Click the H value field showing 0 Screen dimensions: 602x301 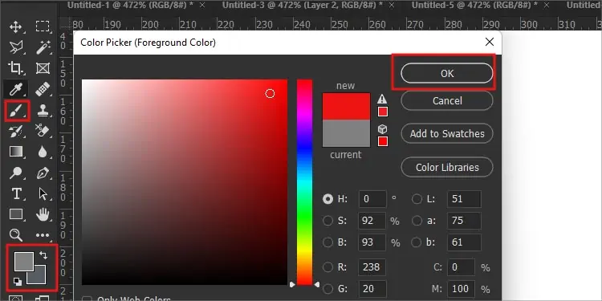click(372, 199)
